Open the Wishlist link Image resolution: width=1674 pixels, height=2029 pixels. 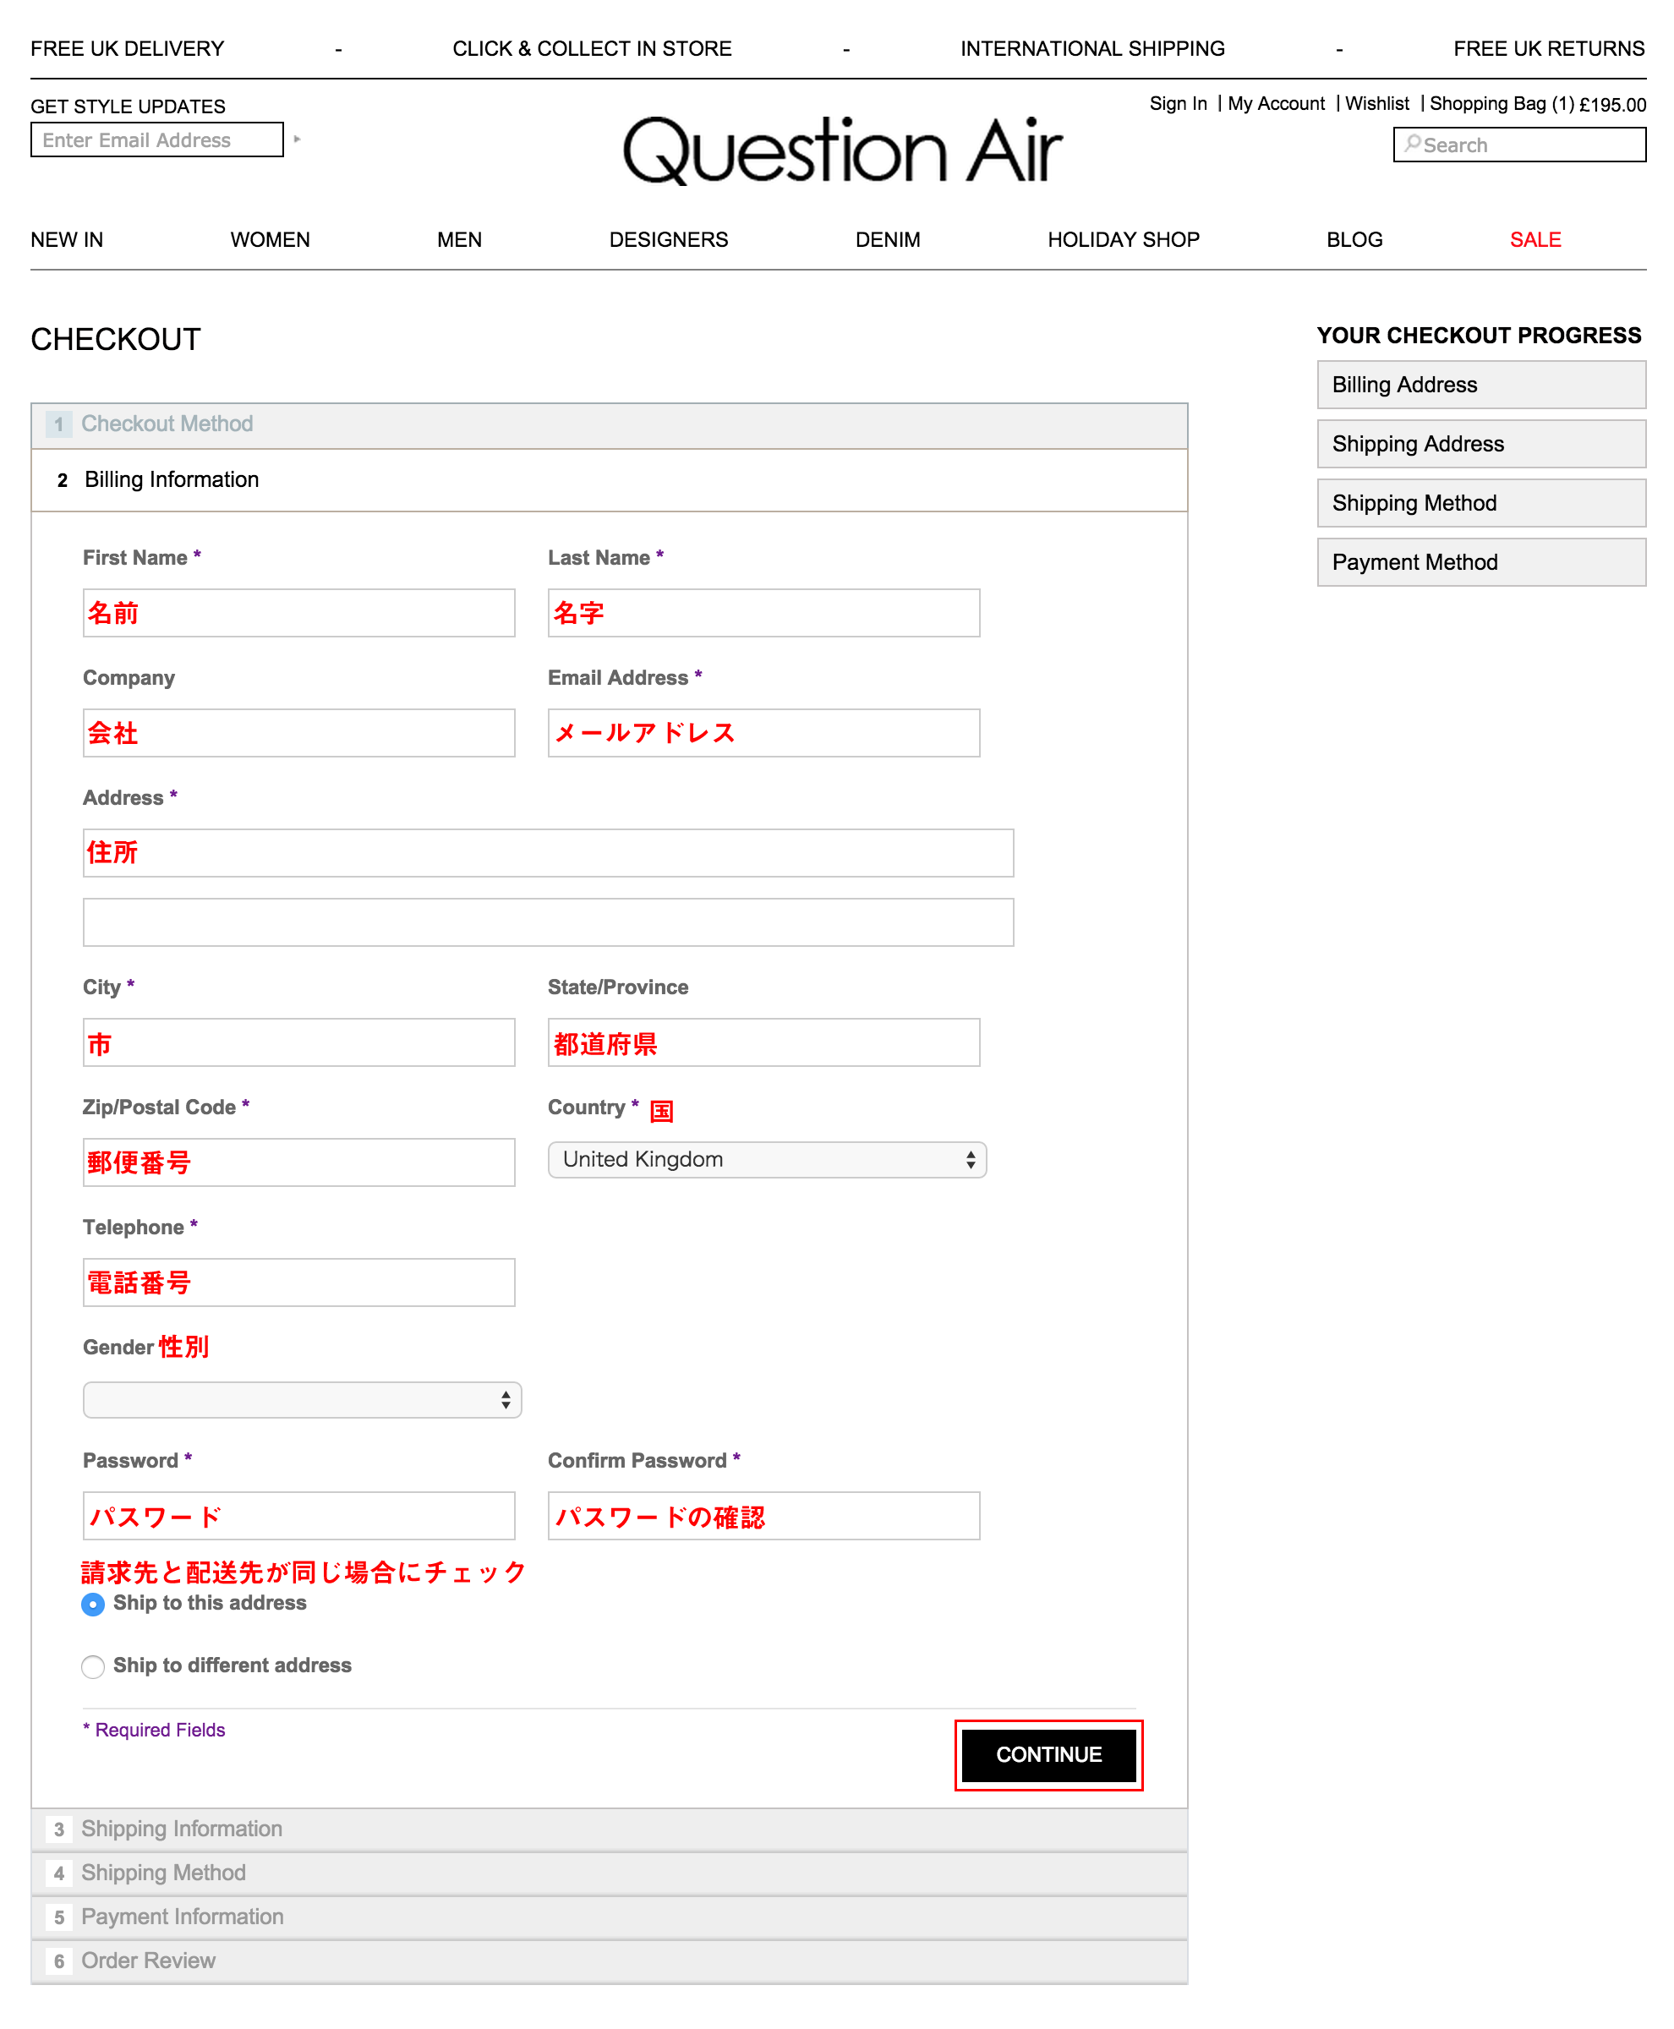[x=1376, y=103]
